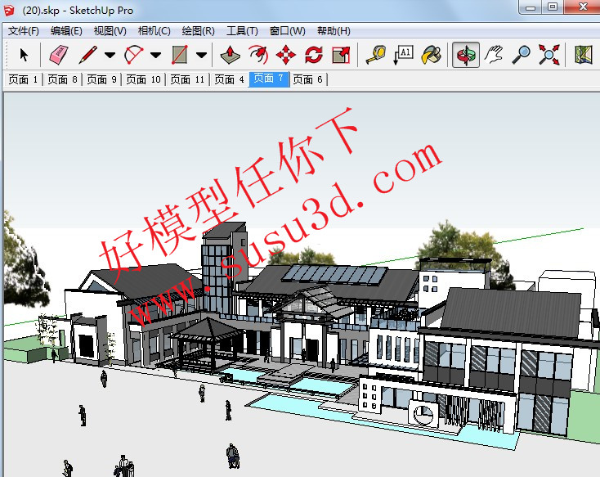Switch to scene tab 页面 9
Viewport: 600px width, 477px height.
101,79
